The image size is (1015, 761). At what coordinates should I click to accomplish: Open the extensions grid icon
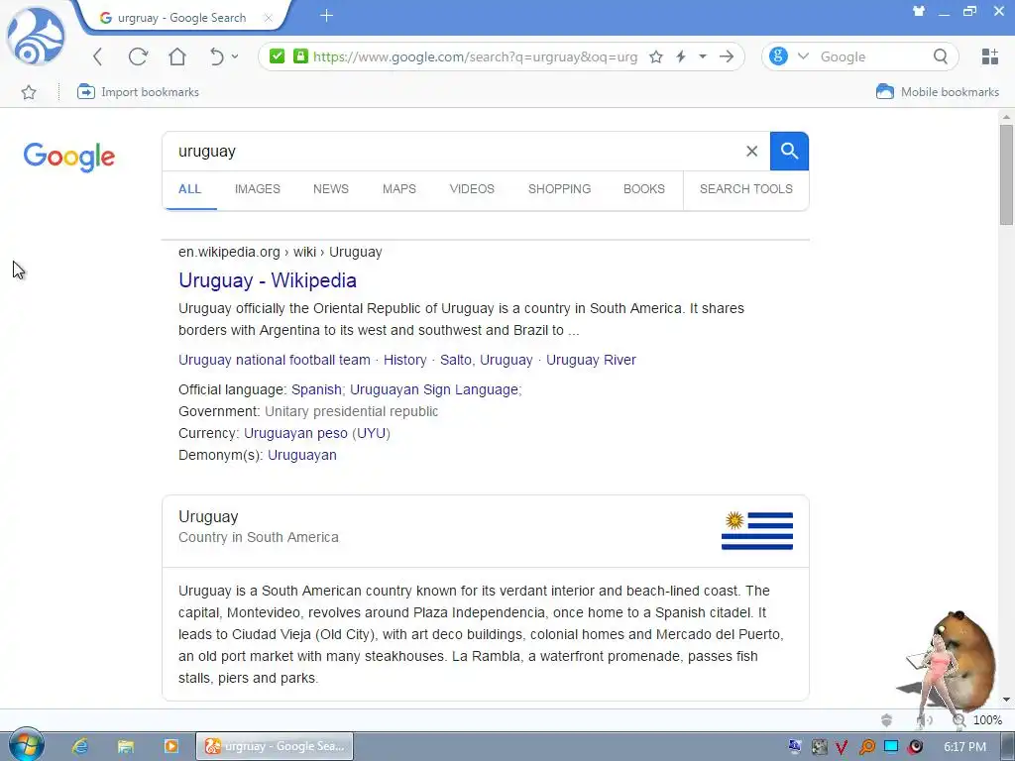(990, 56)
